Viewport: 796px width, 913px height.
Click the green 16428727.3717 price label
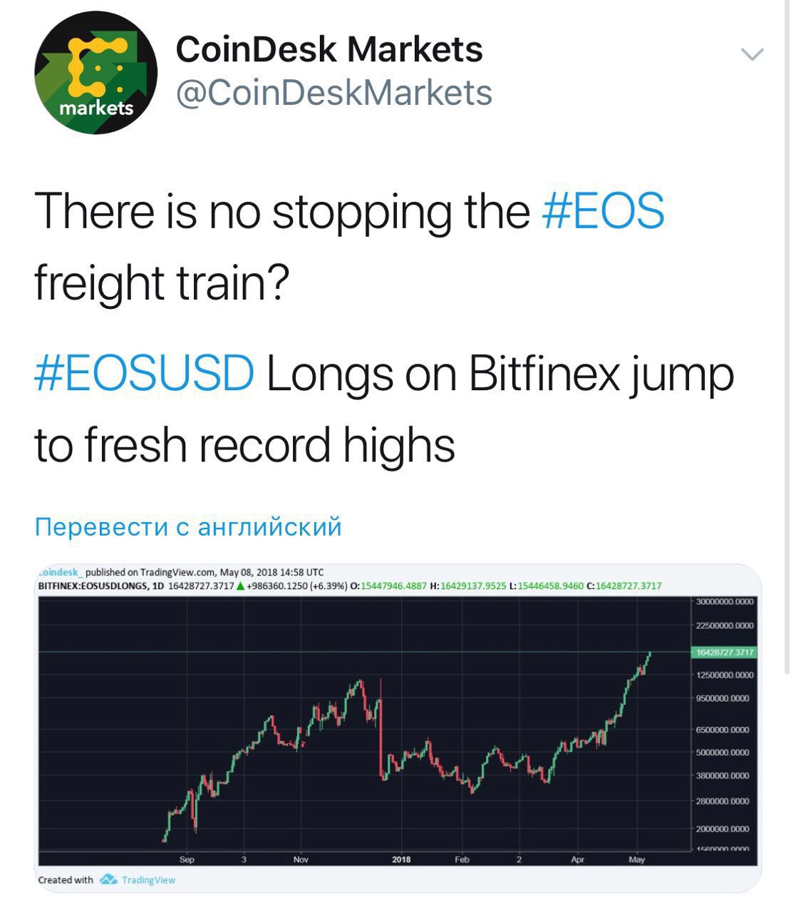coord(723,652)
